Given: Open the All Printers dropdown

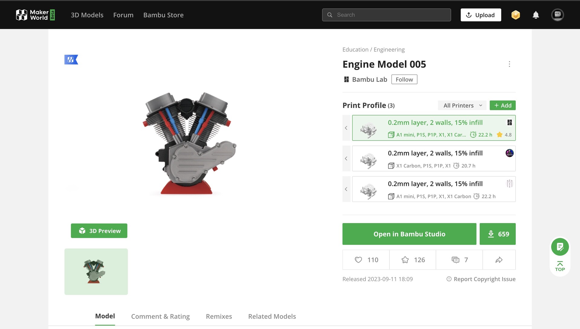Looking at the screenshot, I should [x=462, y=105].
